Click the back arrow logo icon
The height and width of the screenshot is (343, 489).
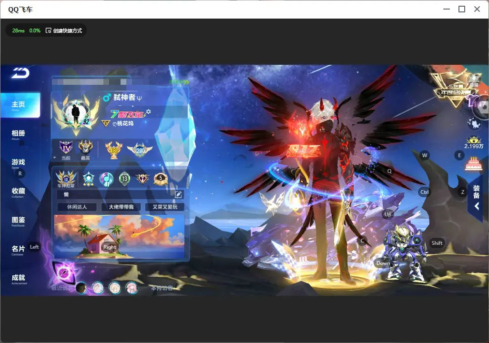20,73
